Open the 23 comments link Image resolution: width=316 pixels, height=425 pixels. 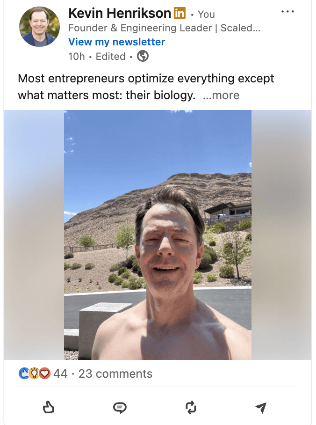click(x=115, y=374)
